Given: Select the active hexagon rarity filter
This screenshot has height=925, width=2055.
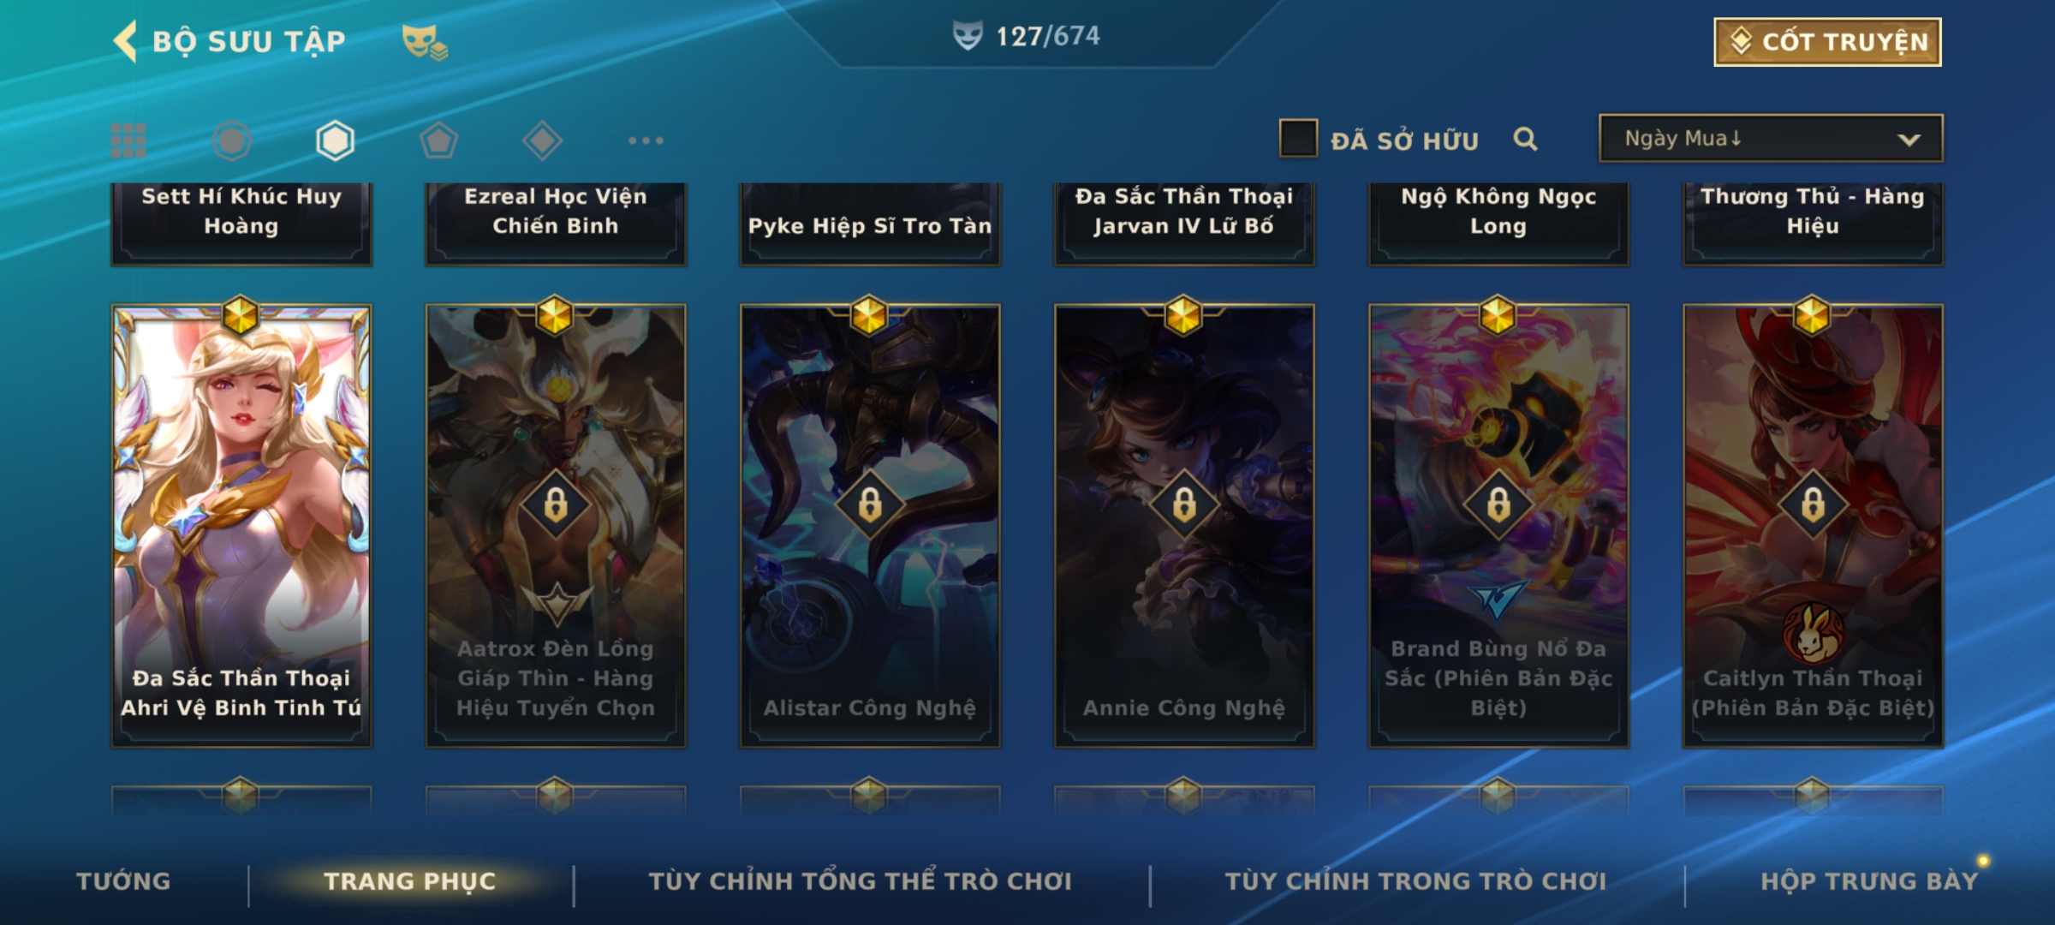Looking at the screenshot, I should coord(335,140).
